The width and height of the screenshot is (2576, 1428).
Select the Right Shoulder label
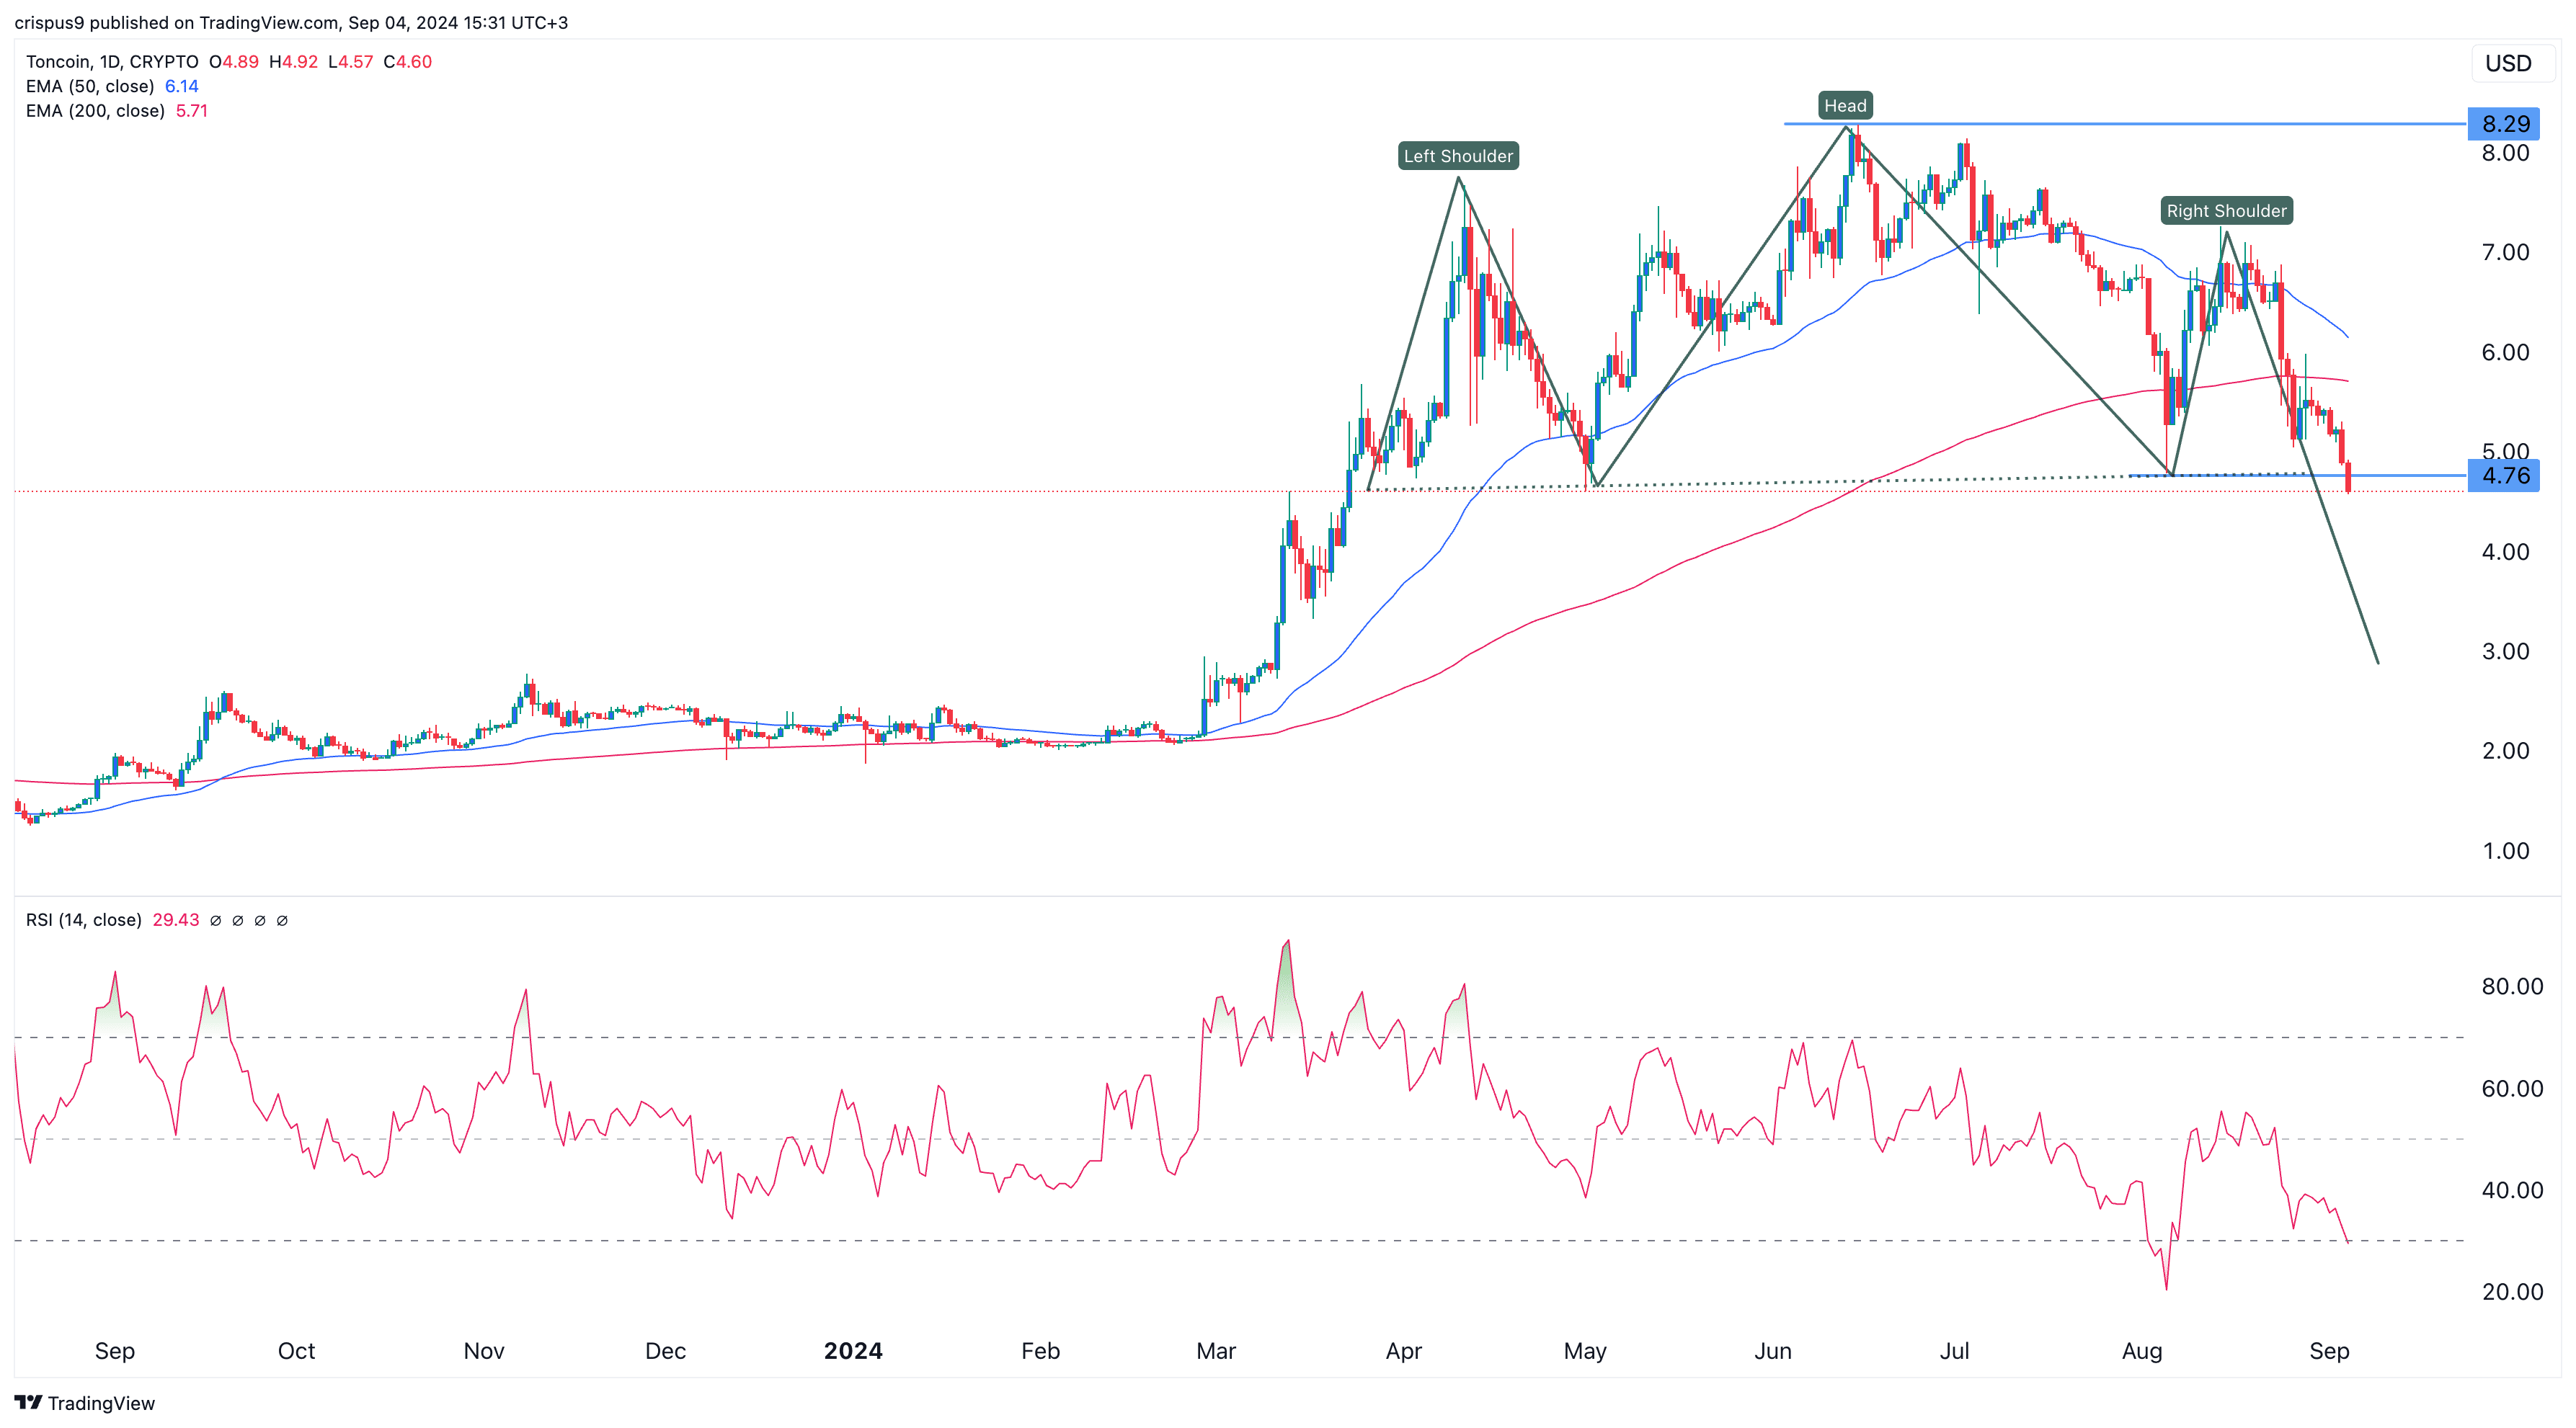[x=2226, y=211]
